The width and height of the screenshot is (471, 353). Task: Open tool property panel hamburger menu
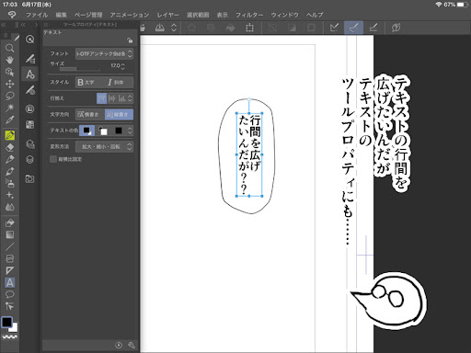pyautogui.click(x=46, y=25)
